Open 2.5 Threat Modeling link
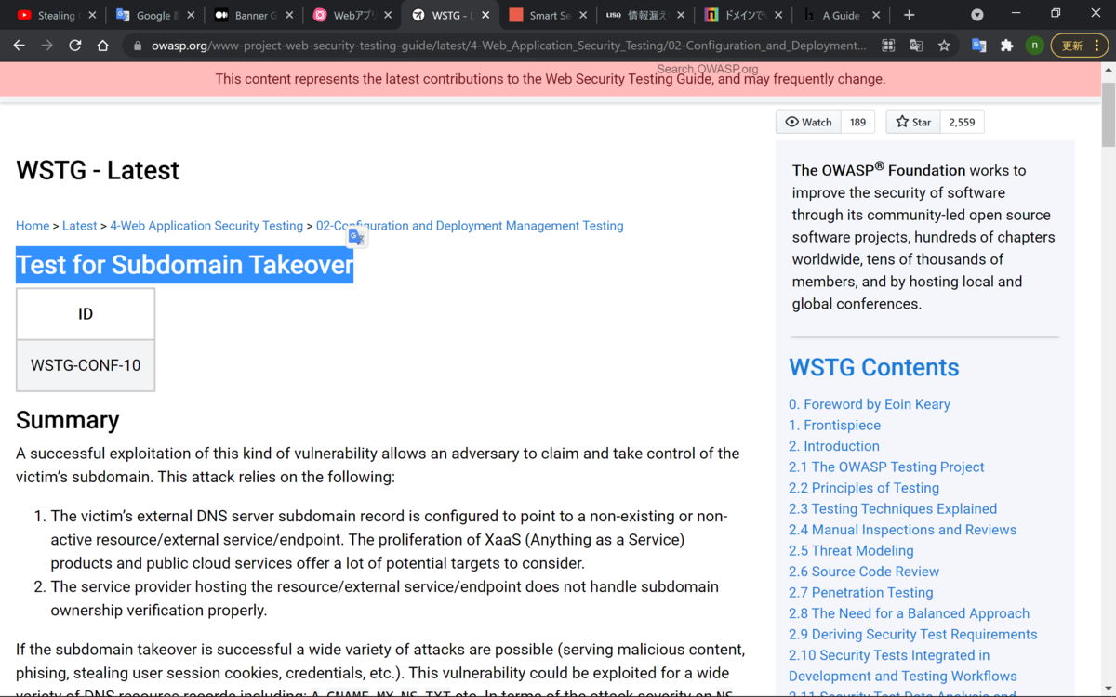The height and width of the screenshot is (697, 1116). [851, 550]
